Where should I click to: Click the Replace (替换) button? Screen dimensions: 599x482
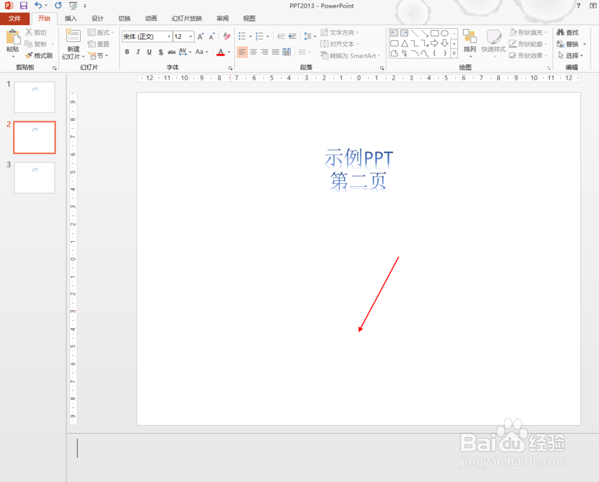568,44
